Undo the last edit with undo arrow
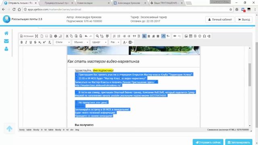Screen dimensions: 258x145 pos(86,36)
